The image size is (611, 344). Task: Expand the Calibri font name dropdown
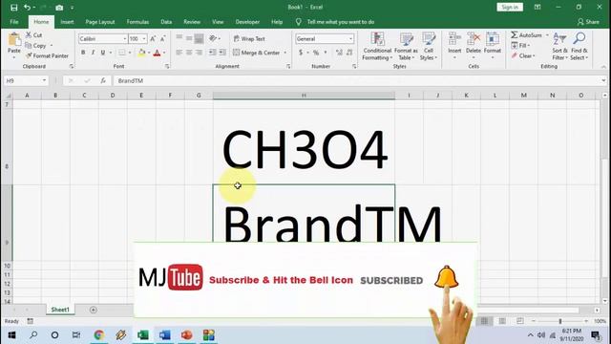pyautogui.click(x=125, y=38)
